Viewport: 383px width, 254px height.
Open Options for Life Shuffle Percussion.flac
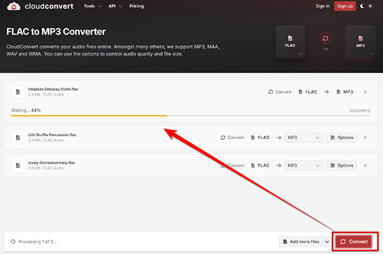(x=342, y=137)
